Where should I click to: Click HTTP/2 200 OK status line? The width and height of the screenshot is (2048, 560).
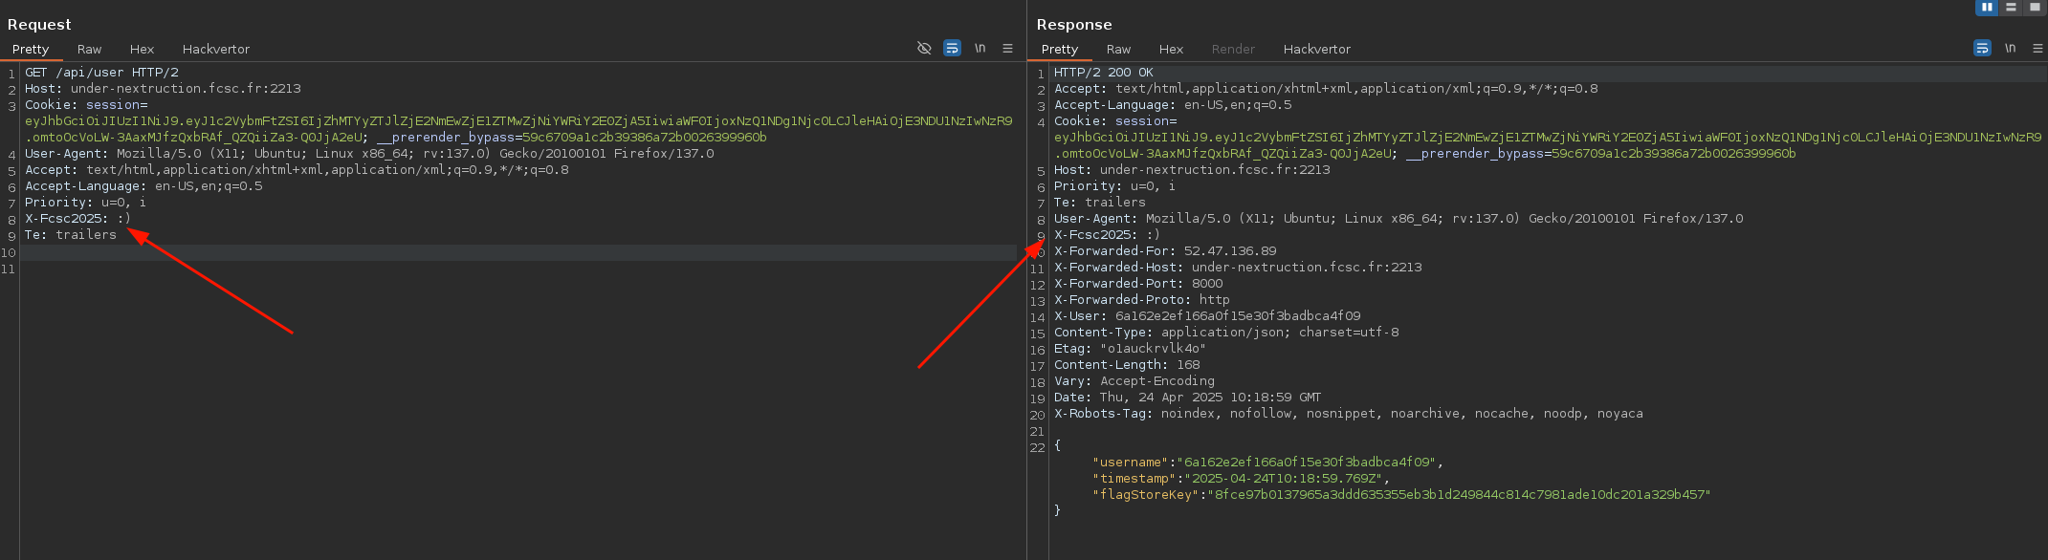coord(1104,73)
